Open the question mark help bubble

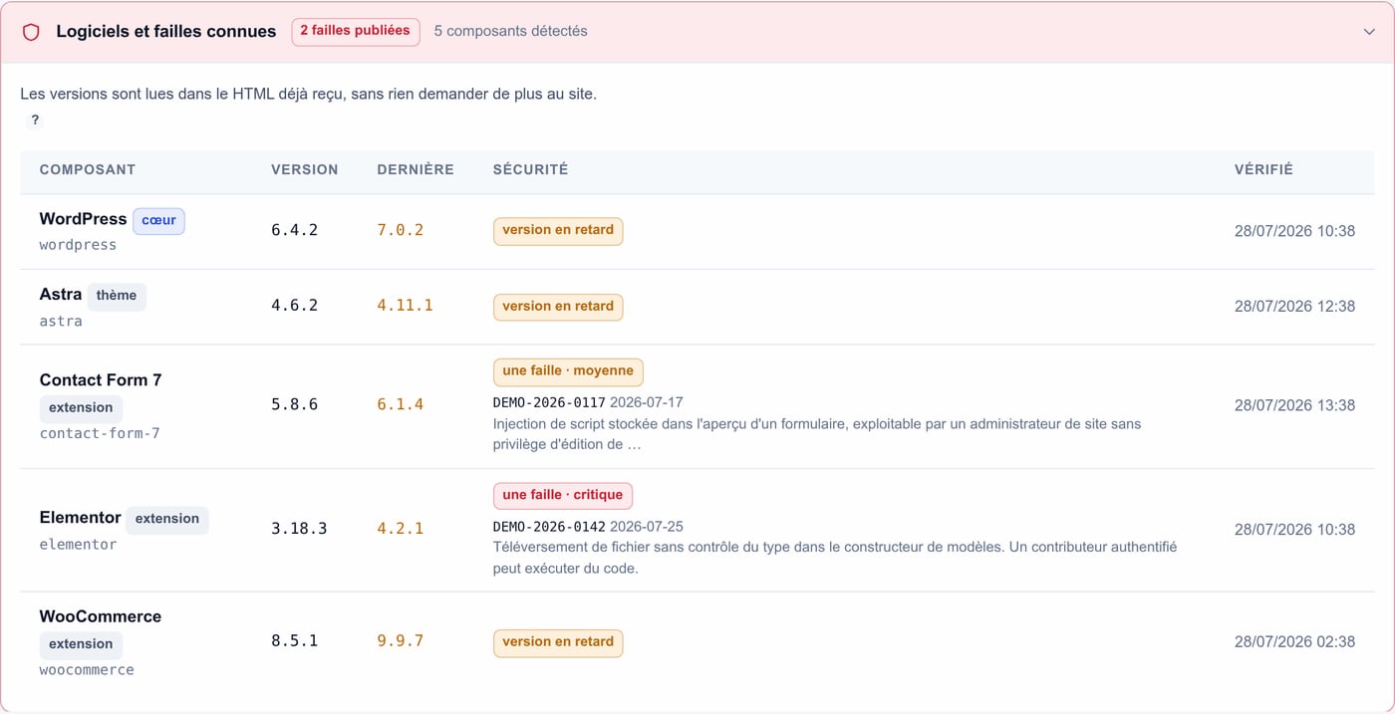click(x=35, y=120)
